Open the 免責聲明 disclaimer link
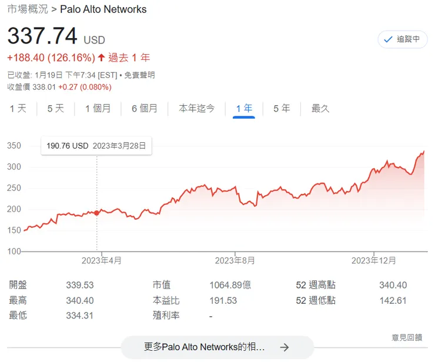The height and width of the screenshot is (362, 435). coord(139,75)
